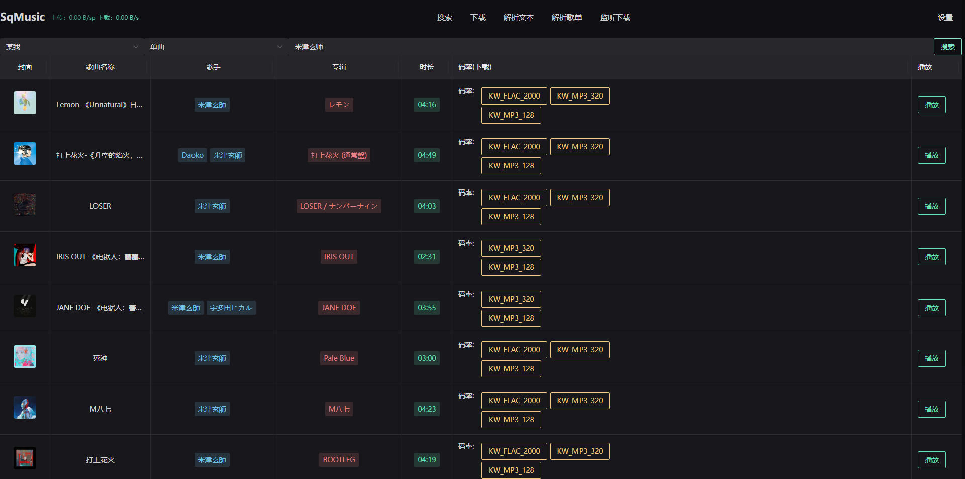Play the JANE DOE track

(x=931, y=308)
